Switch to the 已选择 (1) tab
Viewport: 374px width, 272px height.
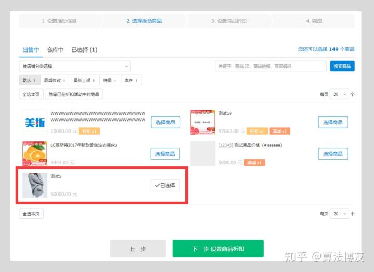click(84, 50)
